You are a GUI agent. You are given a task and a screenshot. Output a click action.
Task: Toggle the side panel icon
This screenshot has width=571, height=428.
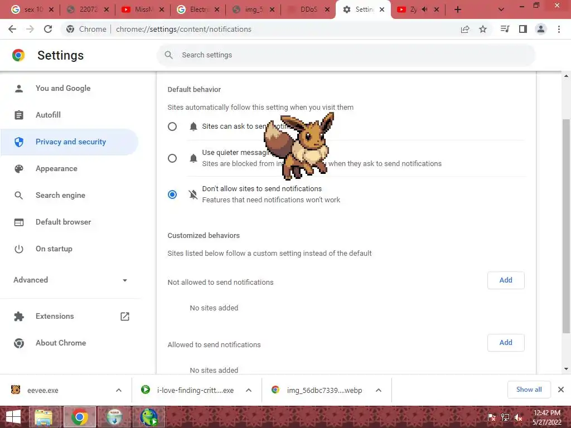(x=523, y=29)
